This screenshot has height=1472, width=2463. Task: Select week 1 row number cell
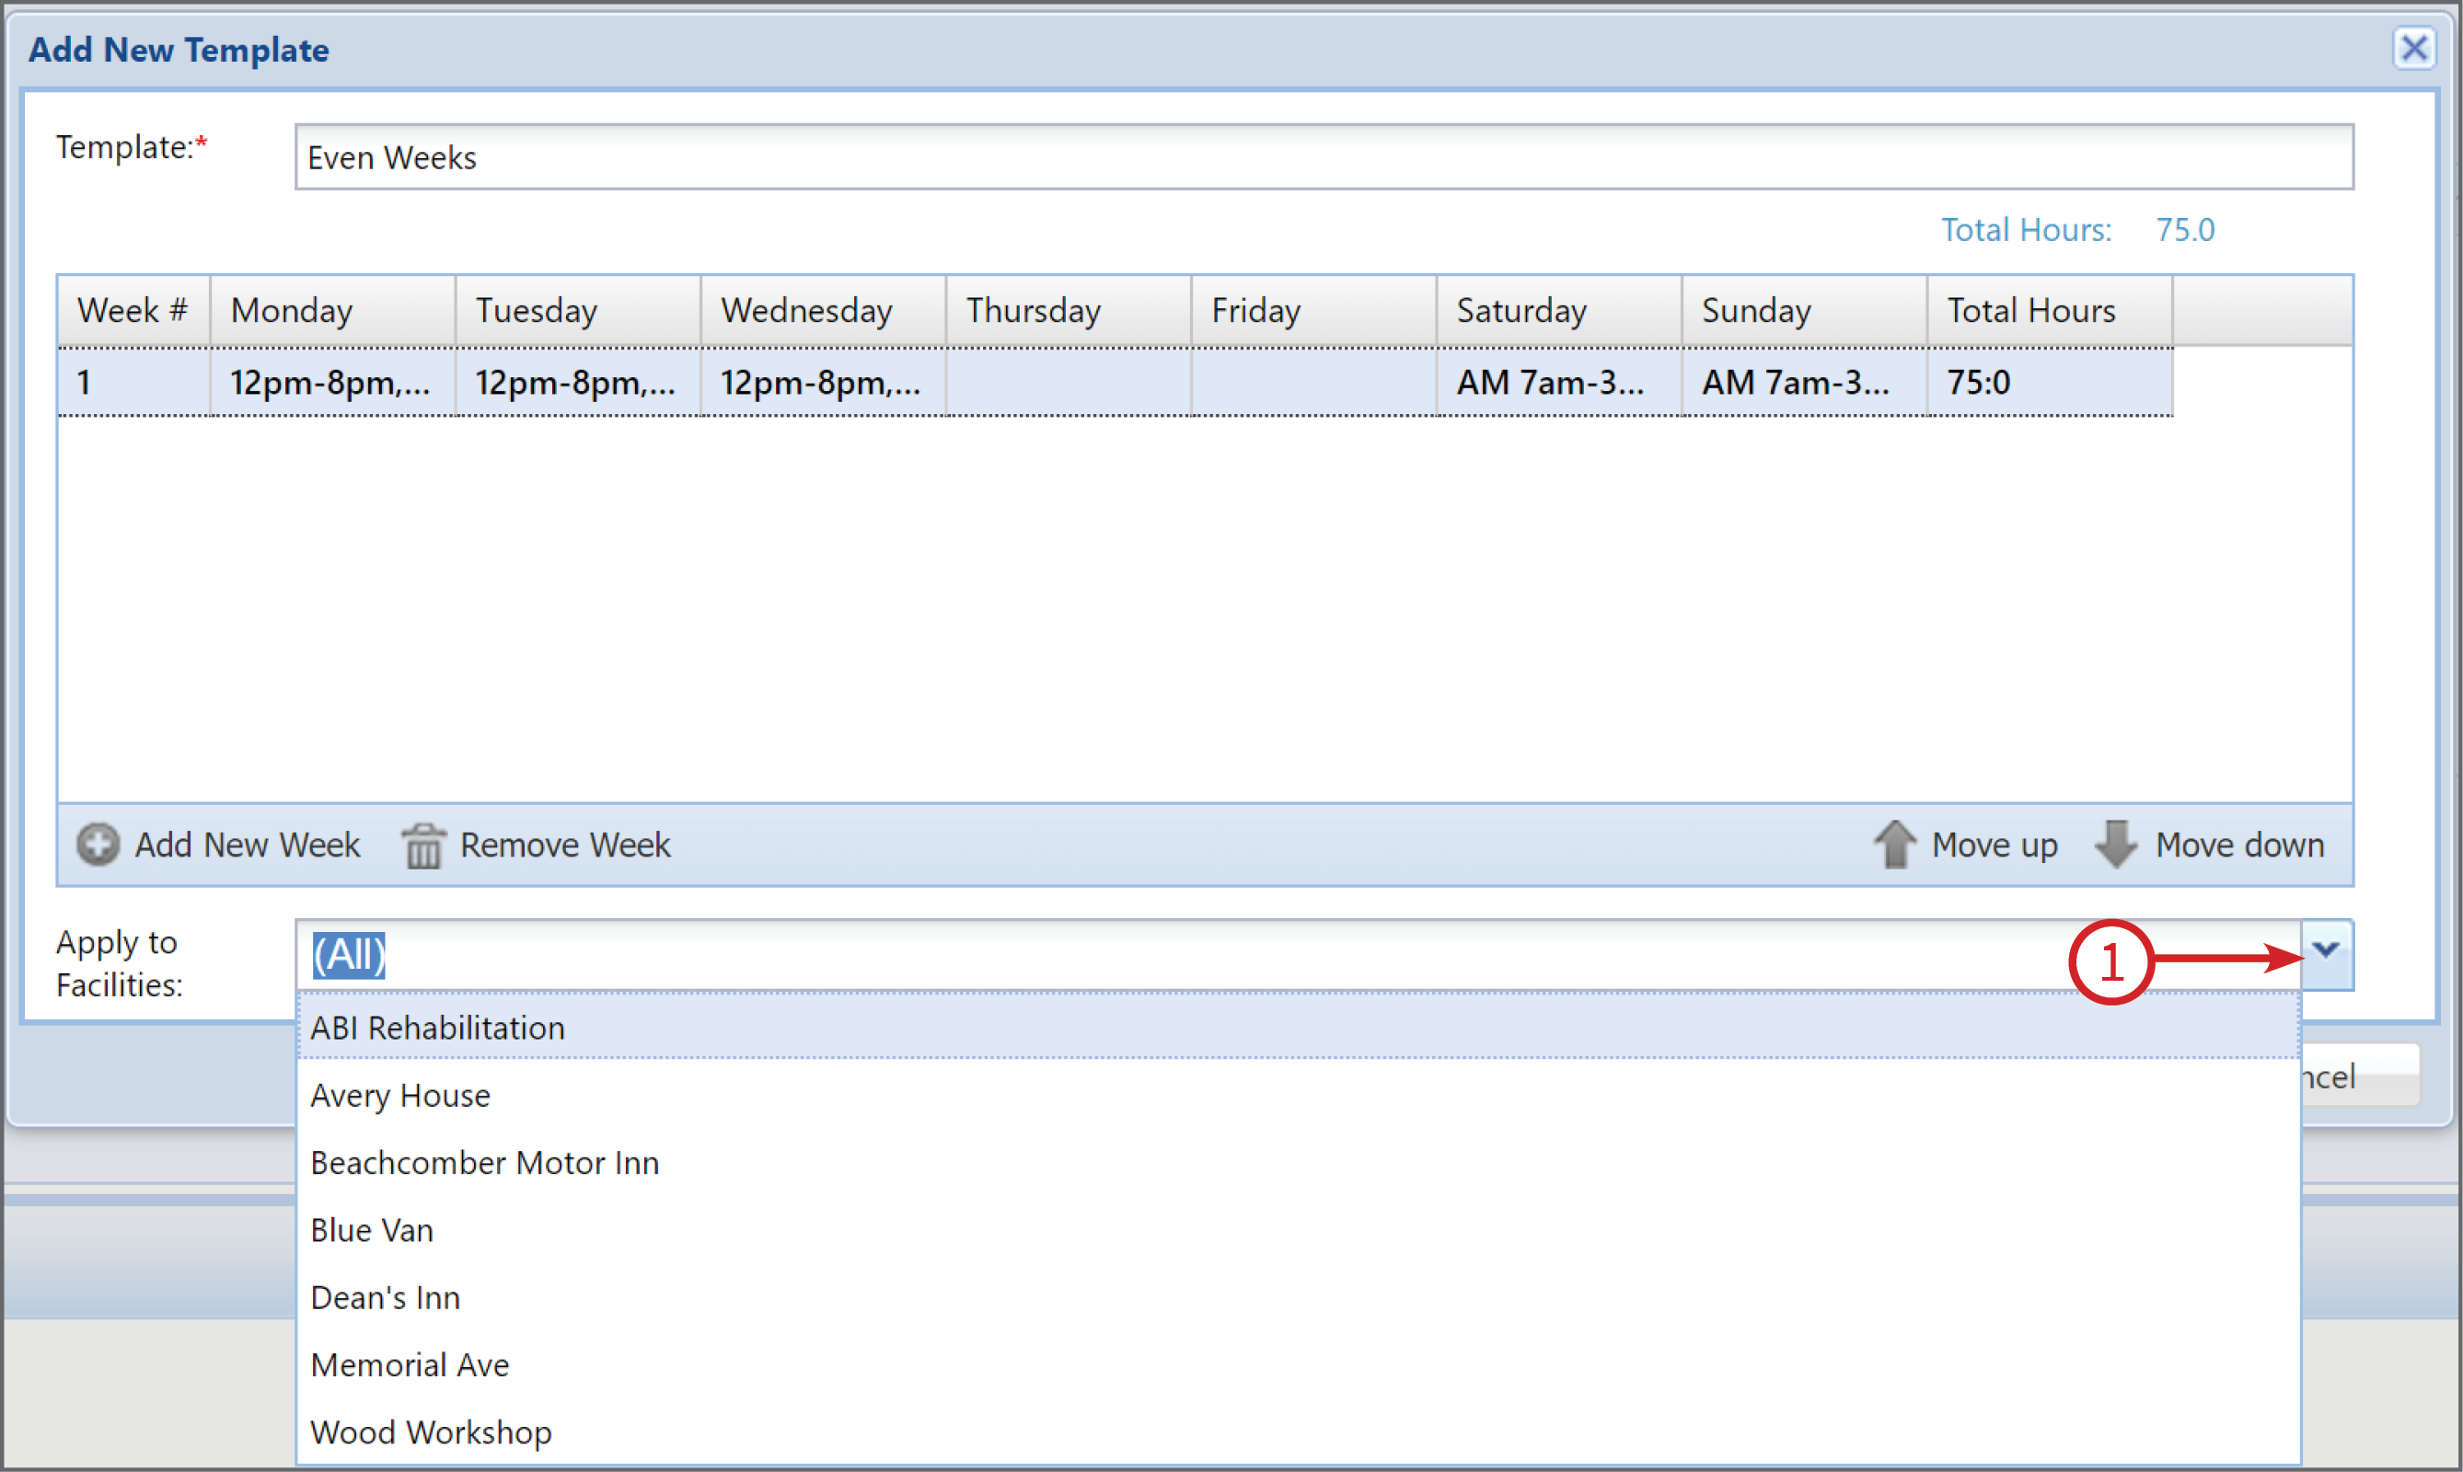133,382
